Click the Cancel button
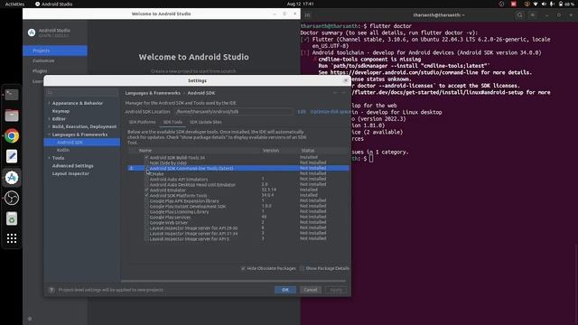578x325 pixels. click(x=311, y=290)
